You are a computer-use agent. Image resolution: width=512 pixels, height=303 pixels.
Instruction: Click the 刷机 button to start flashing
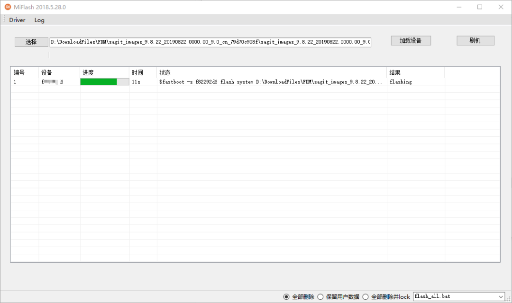click(x=475, y=40)
